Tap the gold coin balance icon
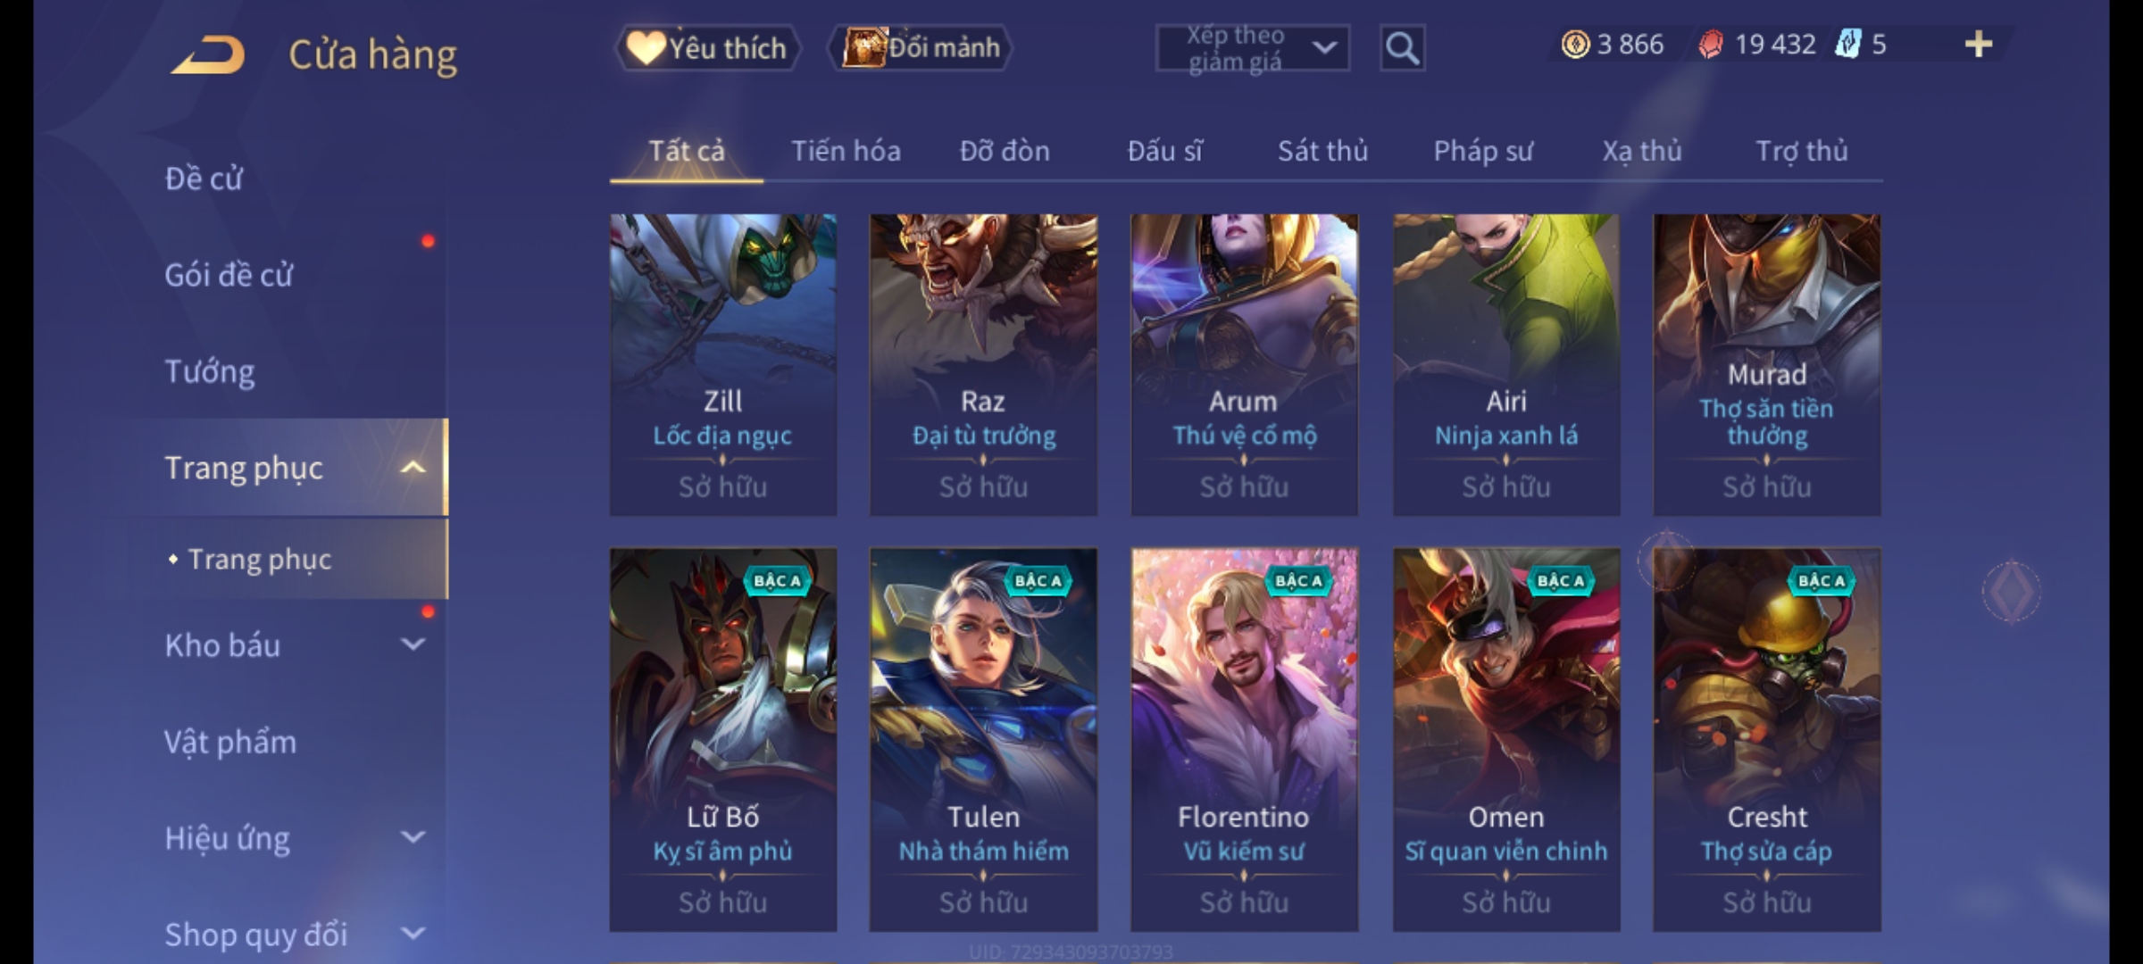The height and width of the screenshot is (964, 2143). coord(1575,44)
